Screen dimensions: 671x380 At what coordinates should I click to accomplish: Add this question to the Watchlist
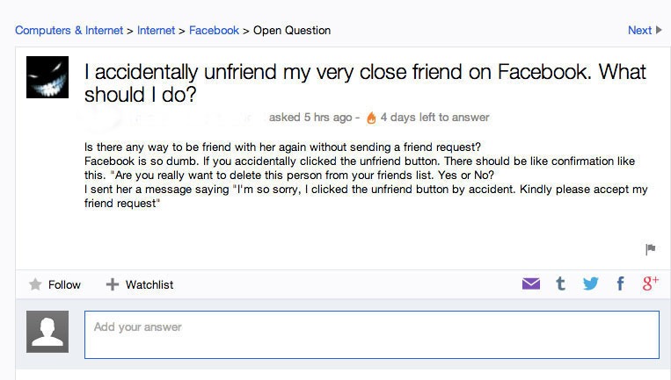(x=139, y=284)
